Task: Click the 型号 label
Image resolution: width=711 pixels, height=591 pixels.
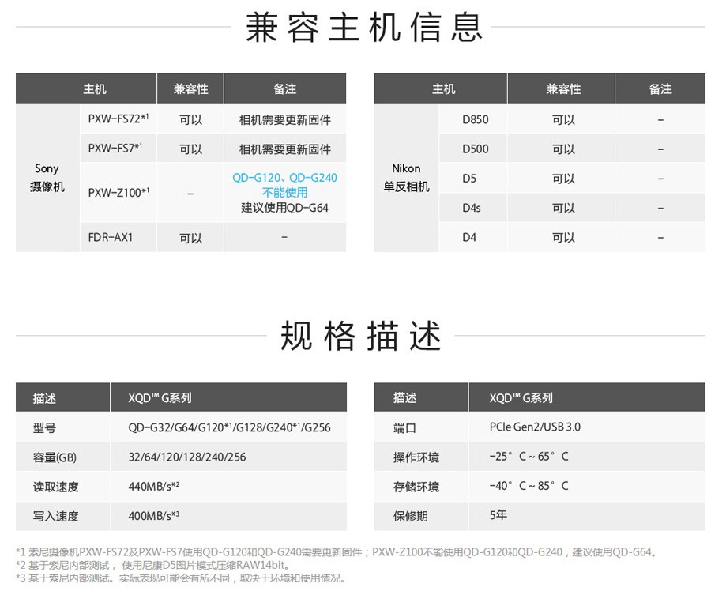Action: pos(44,427)
